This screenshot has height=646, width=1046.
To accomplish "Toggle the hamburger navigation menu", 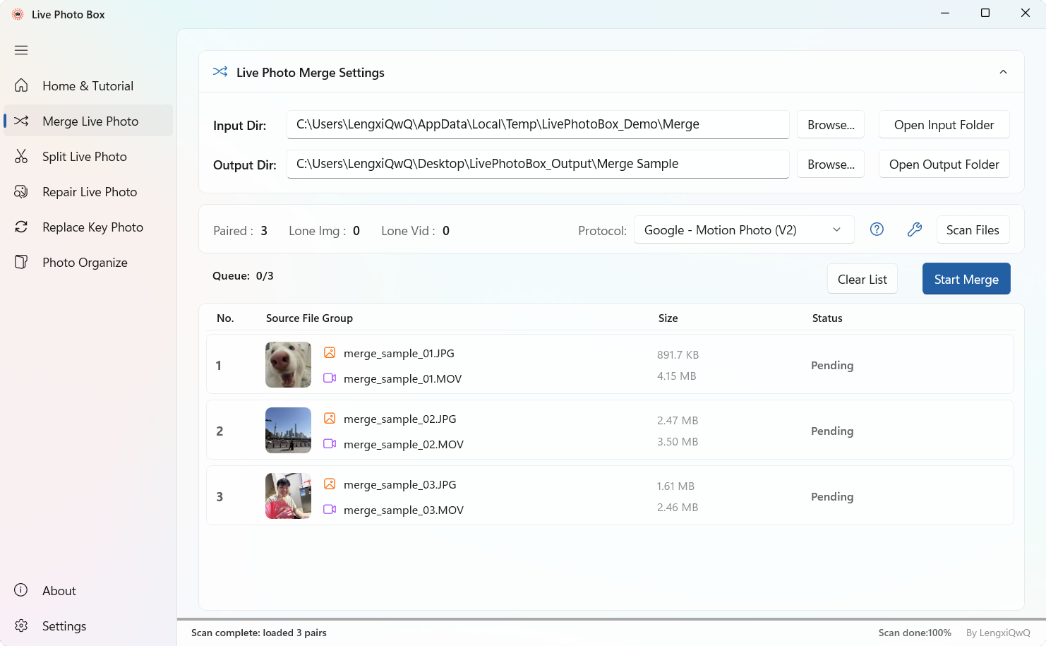I will 21,50.
